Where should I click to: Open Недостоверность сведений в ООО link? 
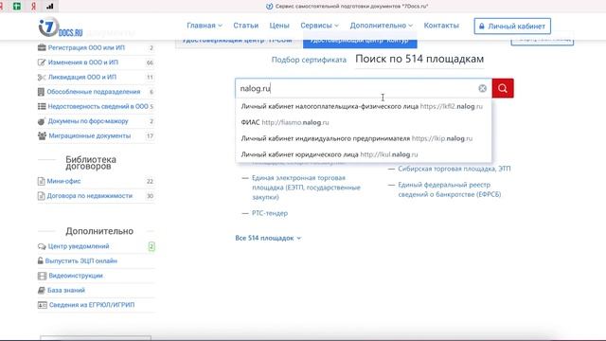98,106
